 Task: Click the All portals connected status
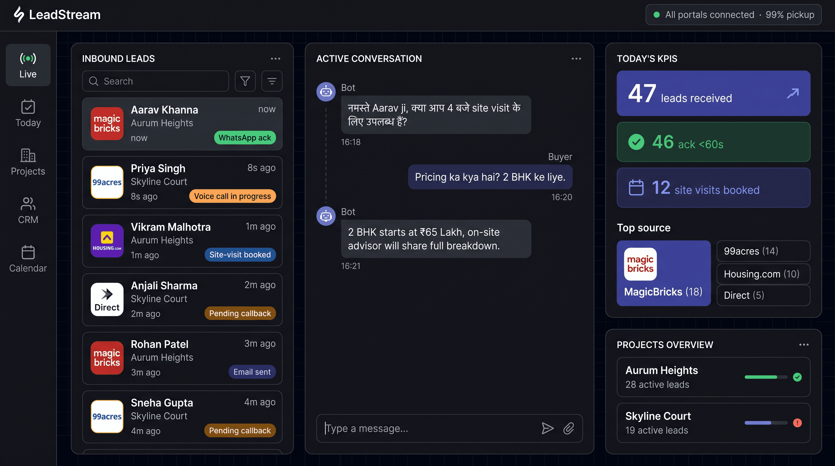click(734, 15)
